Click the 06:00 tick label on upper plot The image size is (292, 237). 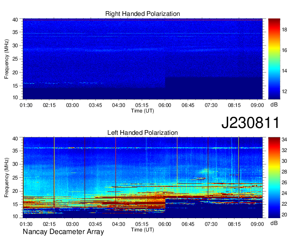point(165,105)
